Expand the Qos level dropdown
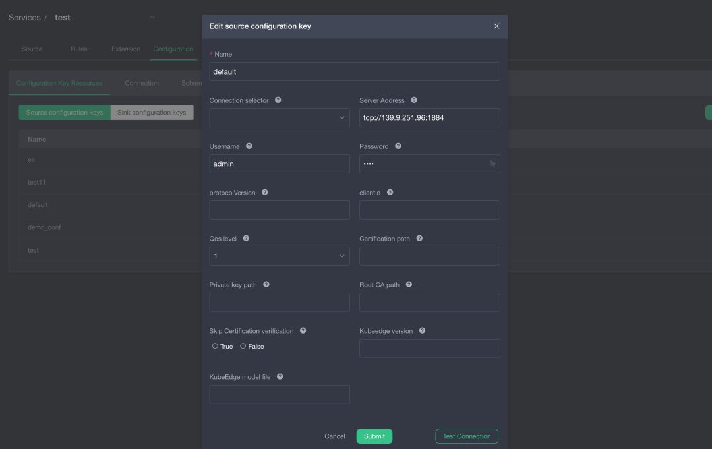Viewport: 712px width, 449px height. coord(280,256)
